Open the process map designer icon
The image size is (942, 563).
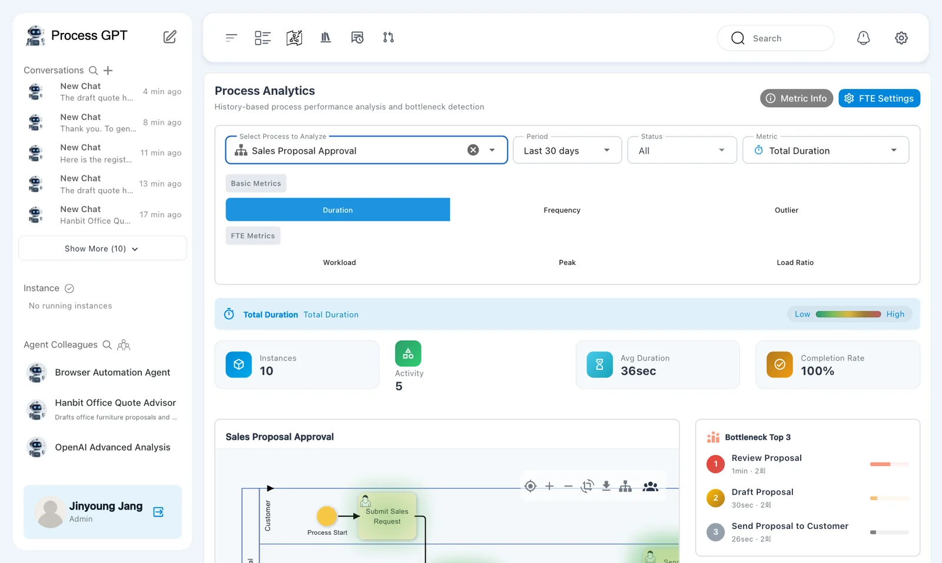294,38
